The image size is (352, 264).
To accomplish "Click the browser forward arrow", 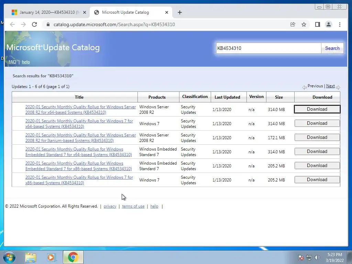I will tap(23, 24).
